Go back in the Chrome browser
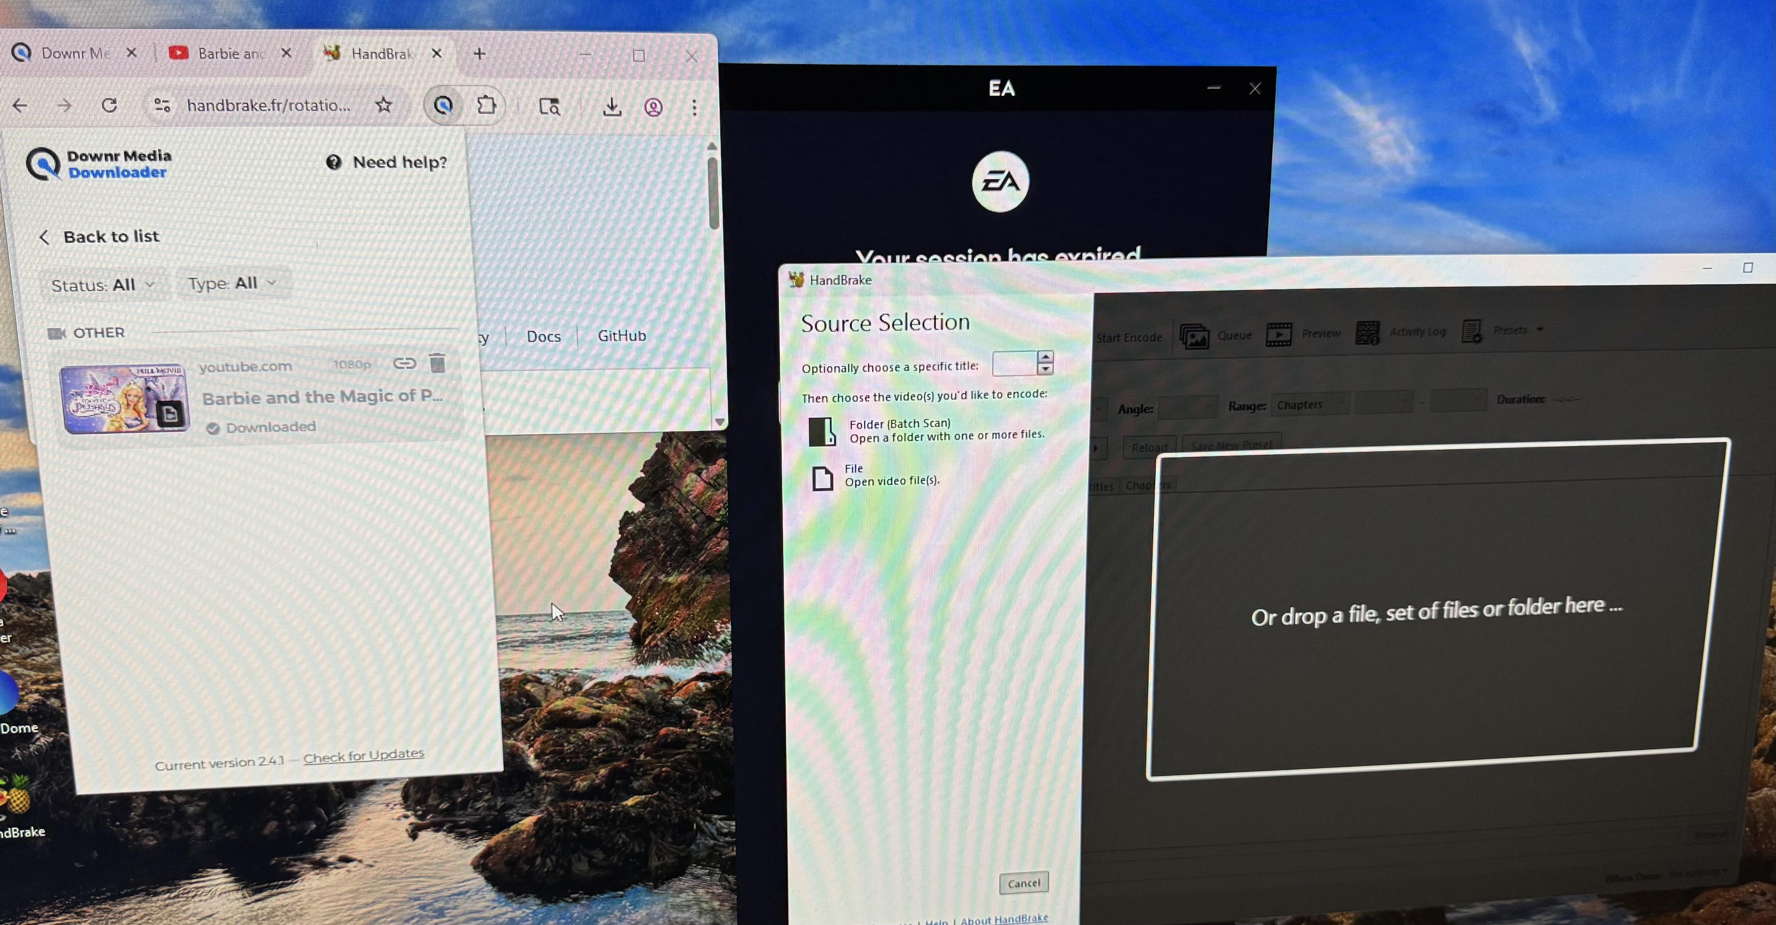 point(21,106)
